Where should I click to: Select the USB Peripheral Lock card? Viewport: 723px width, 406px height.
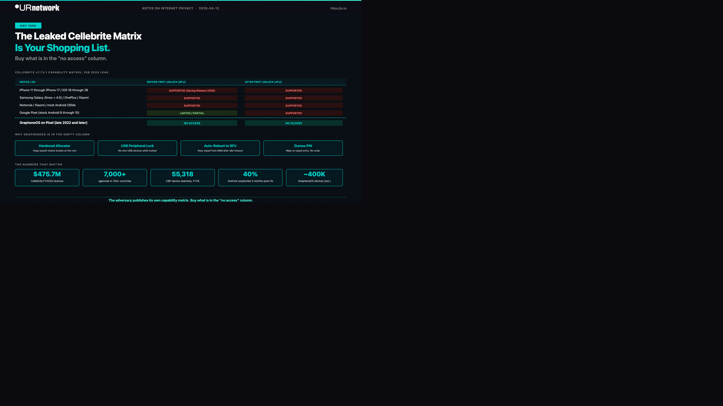click(x=137, y=148)
